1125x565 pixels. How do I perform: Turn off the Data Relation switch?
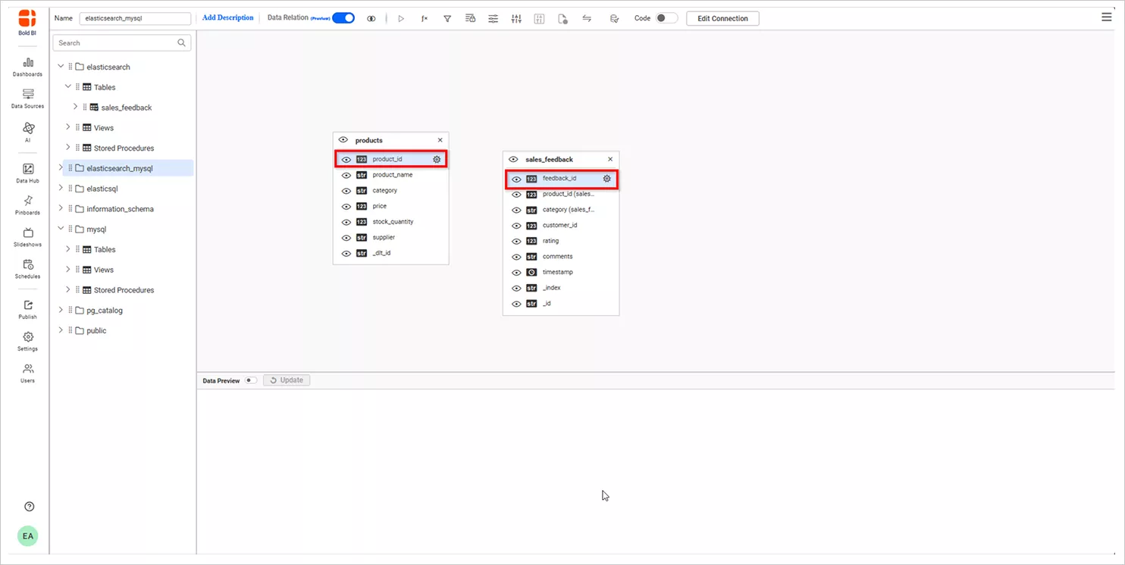tap(343, 18)
